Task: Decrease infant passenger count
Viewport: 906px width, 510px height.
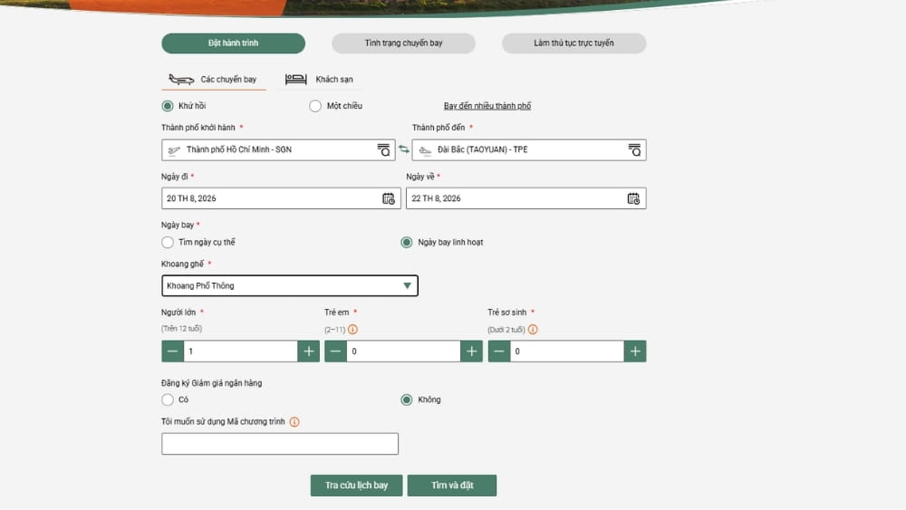Action: [498, 351]
